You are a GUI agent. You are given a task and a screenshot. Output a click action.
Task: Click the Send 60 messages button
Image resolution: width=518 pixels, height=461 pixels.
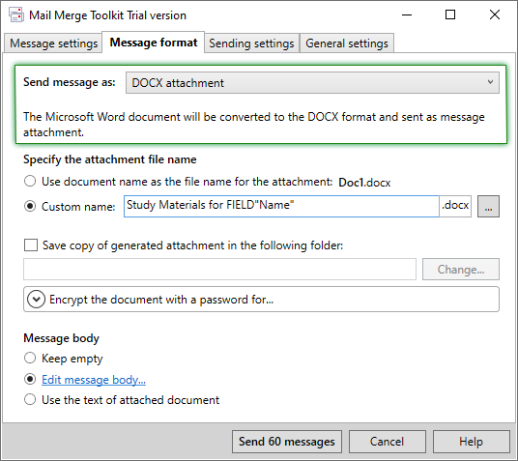pyautogui.click(x=287, y=442)
